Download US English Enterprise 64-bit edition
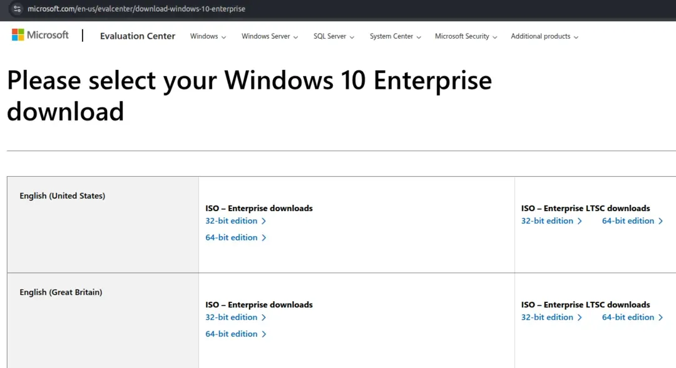The height and width of the screenshot is (368, 676). coord(235,237)
